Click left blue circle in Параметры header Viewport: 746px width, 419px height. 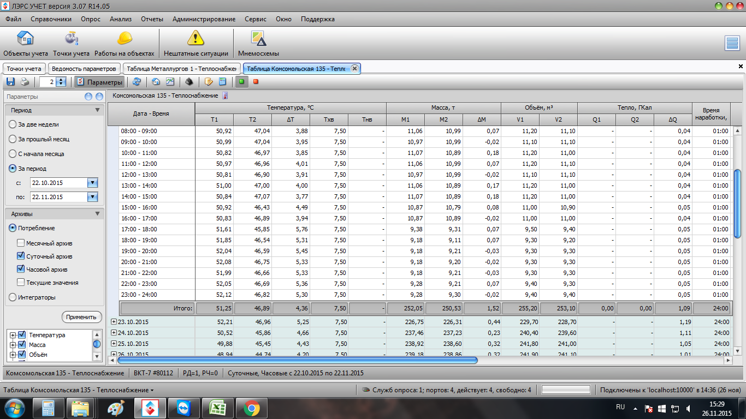[88, 97]
